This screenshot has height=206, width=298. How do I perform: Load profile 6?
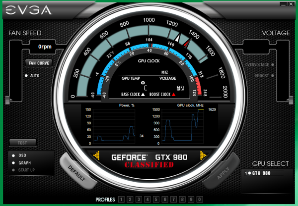click(x=165, y=200)
